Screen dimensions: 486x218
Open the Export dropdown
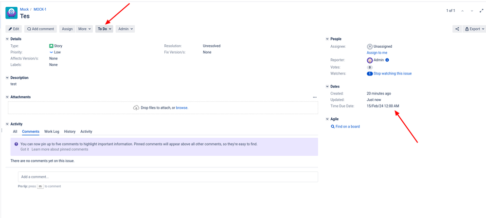coord(474,29)
